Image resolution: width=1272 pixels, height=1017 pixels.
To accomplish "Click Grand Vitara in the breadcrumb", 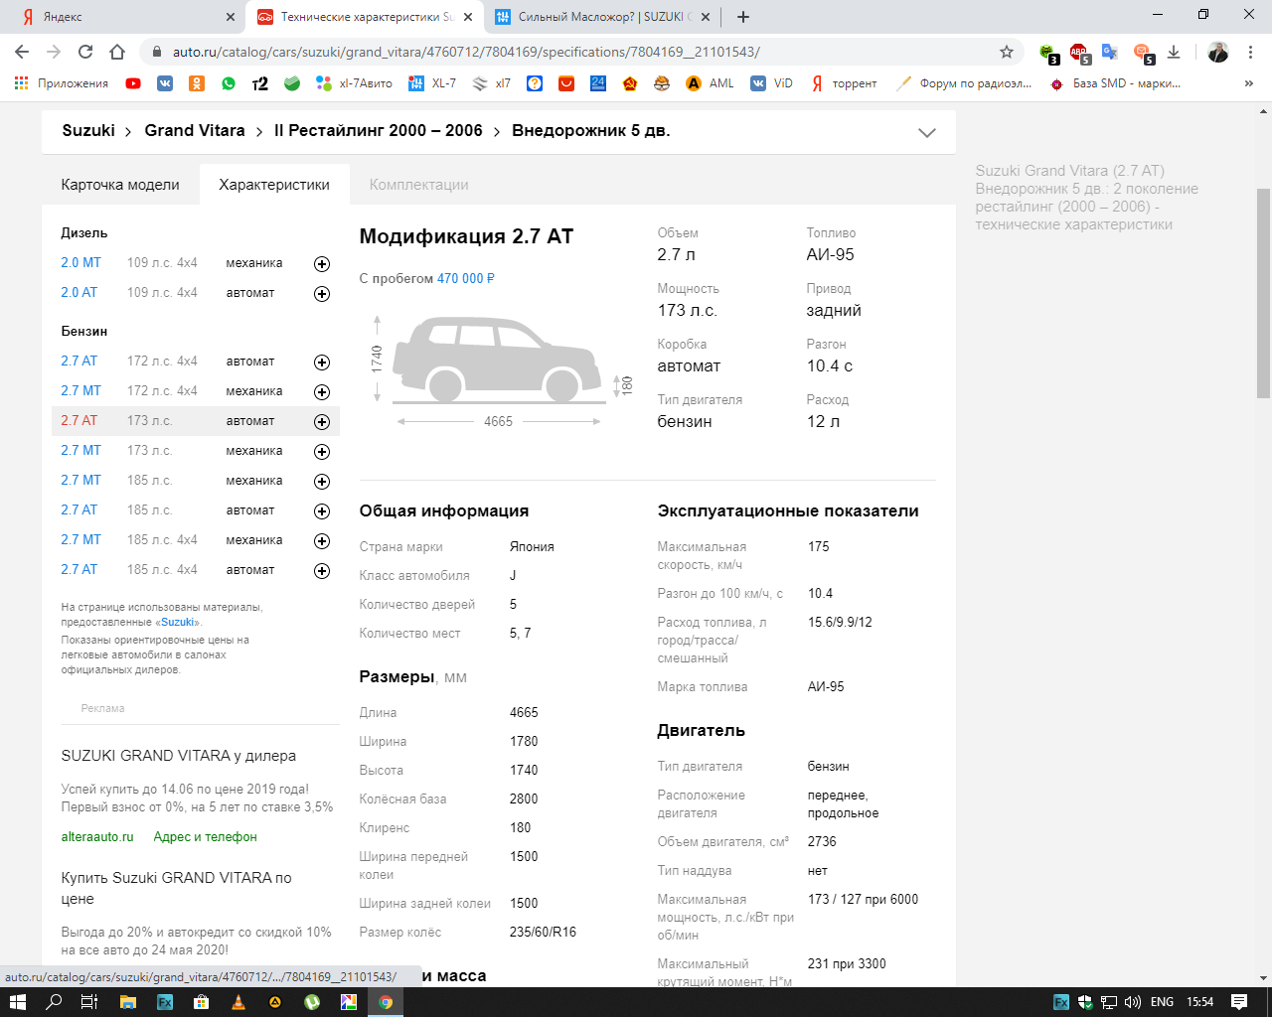I will tap(195, 130).
